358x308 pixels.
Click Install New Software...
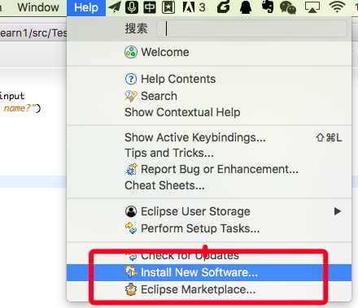click(209, 272)
